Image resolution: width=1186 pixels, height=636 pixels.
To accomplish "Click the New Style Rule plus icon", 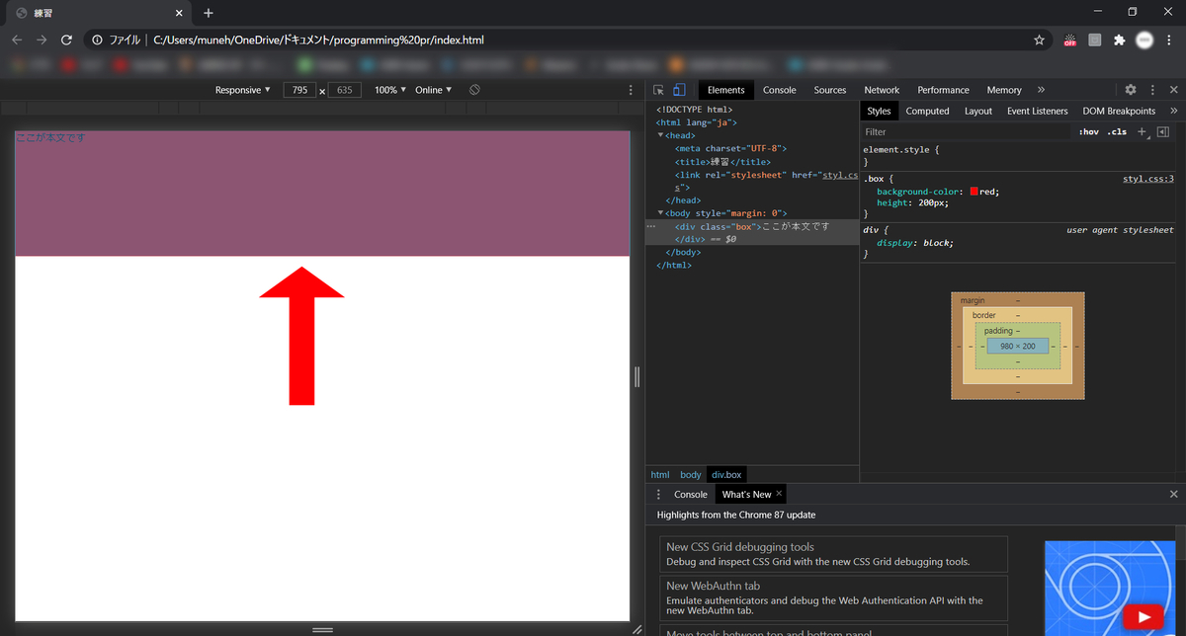I will pos(1142,131).
